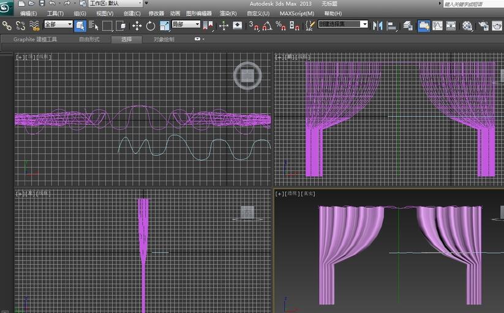Image resolution: width=504 pixels, height=313 pixels.
Task: Toggle the Percent Snap
Action: (280, 26)
